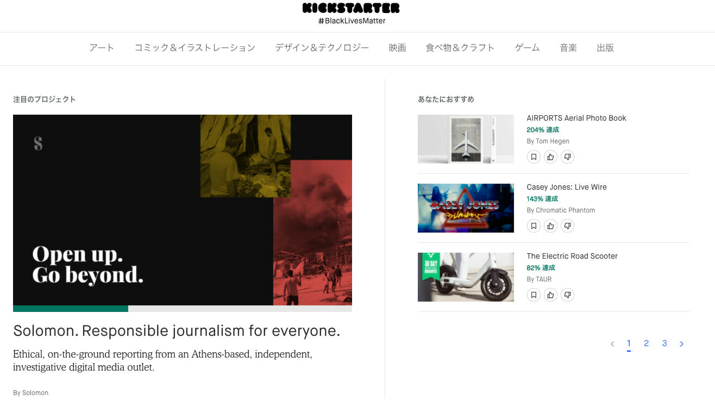The image size is (715, 413).
Task: Open Casey Jones: Live Wire title link
Action: (567, 187)
